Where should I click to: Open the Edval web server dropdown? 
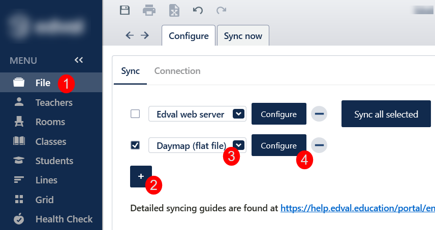tap(238, 114)
